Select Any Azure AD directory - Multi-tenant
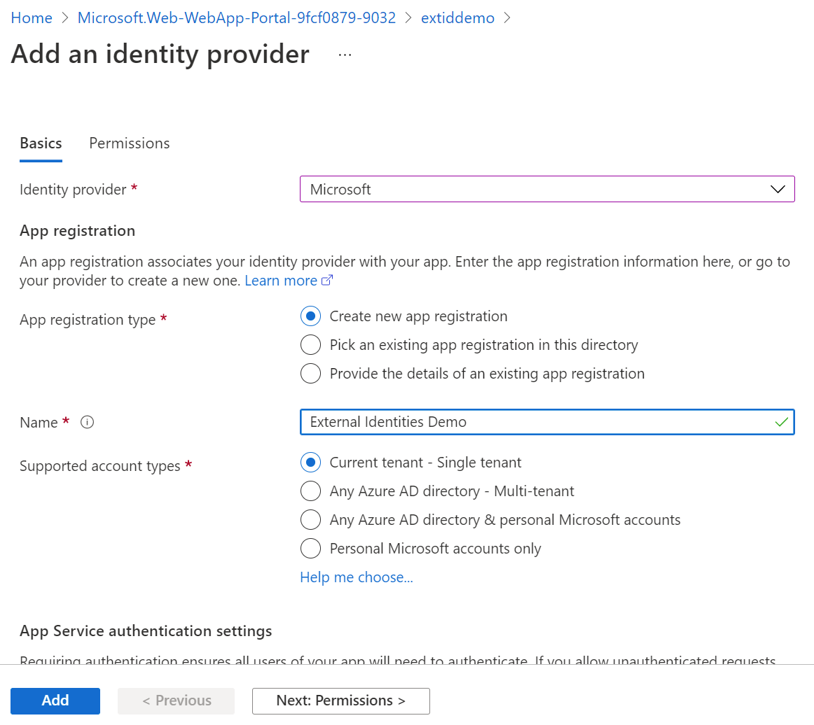The height and width of the screenshot is (725, 814). [x=310, y=491]
